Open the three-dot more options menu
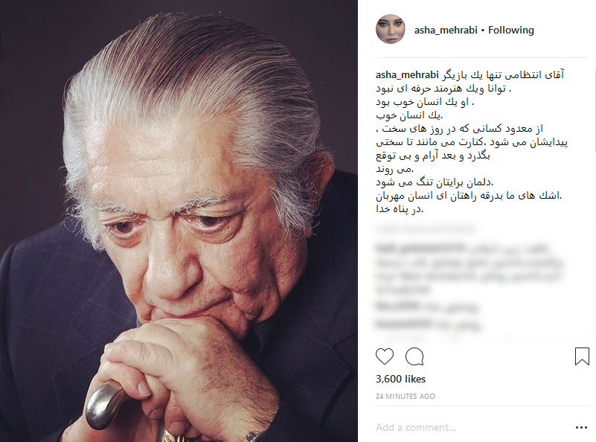 [581, 428]
